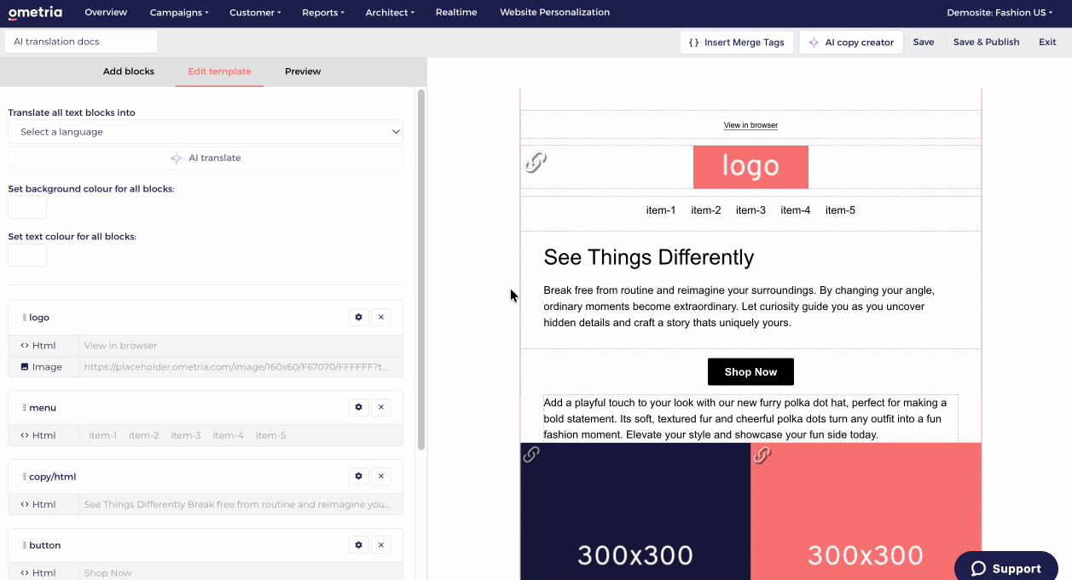
Task: Open Website Personalization page
Action: coord(554,13)
